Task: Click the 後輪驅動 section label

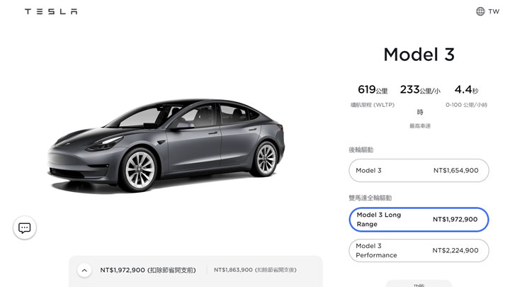Action: pyautogui.click(x=361, y=150)
